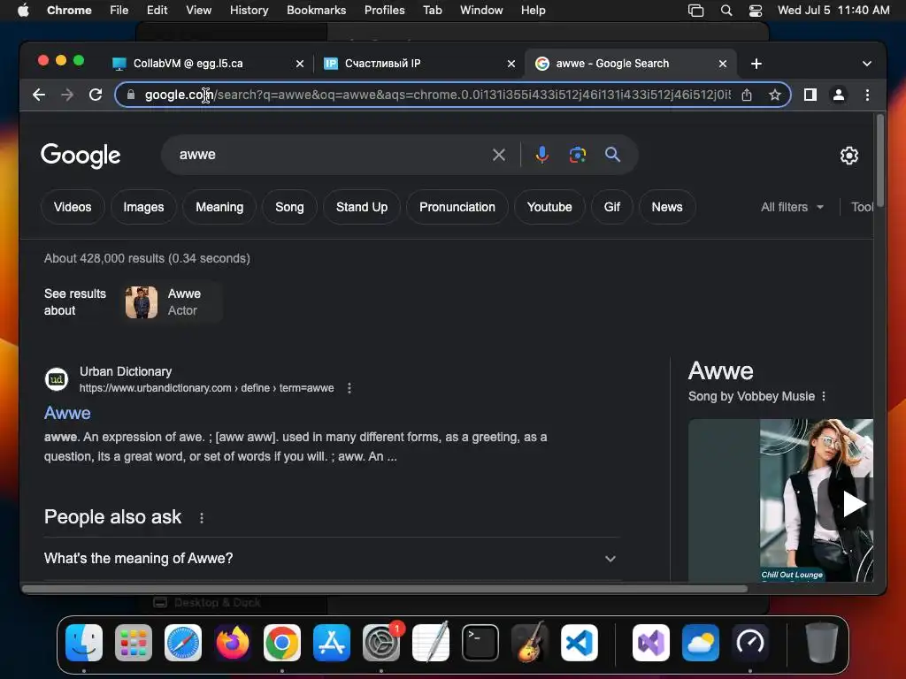Image resolution: width=906 pixels, height=679 pixels.
Task: Open Chrome side panel
Action: [x=810, y=95]
